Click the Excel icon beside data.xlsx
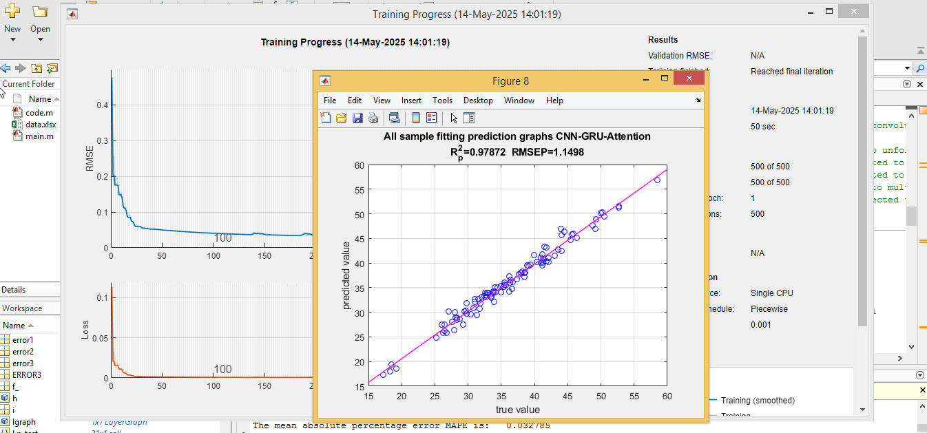Viewport: 927px width, 433px height. [x=17, y=125]
